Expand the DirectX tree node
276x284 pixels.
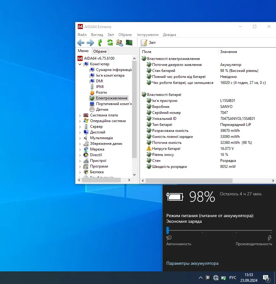pos(80,155)
